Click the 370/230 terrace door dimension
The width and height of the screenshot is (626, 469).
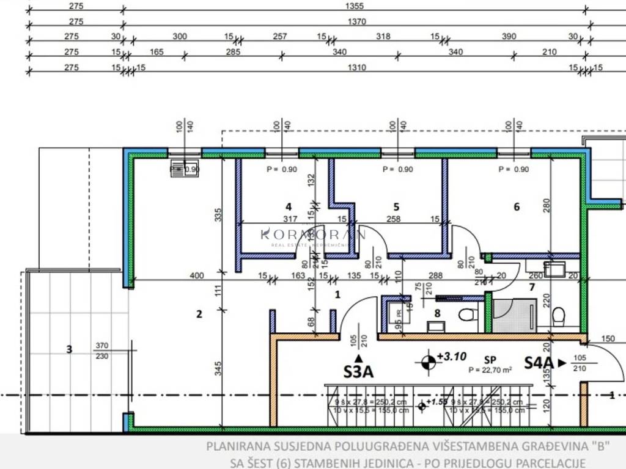coord(102,351)
